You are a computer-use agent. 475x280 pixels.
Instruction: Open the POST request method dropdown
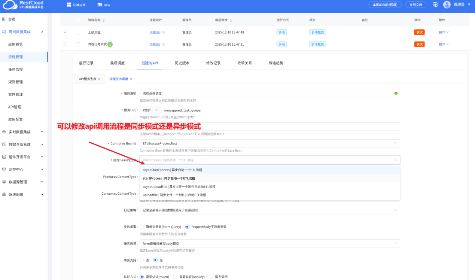[150, 110]
